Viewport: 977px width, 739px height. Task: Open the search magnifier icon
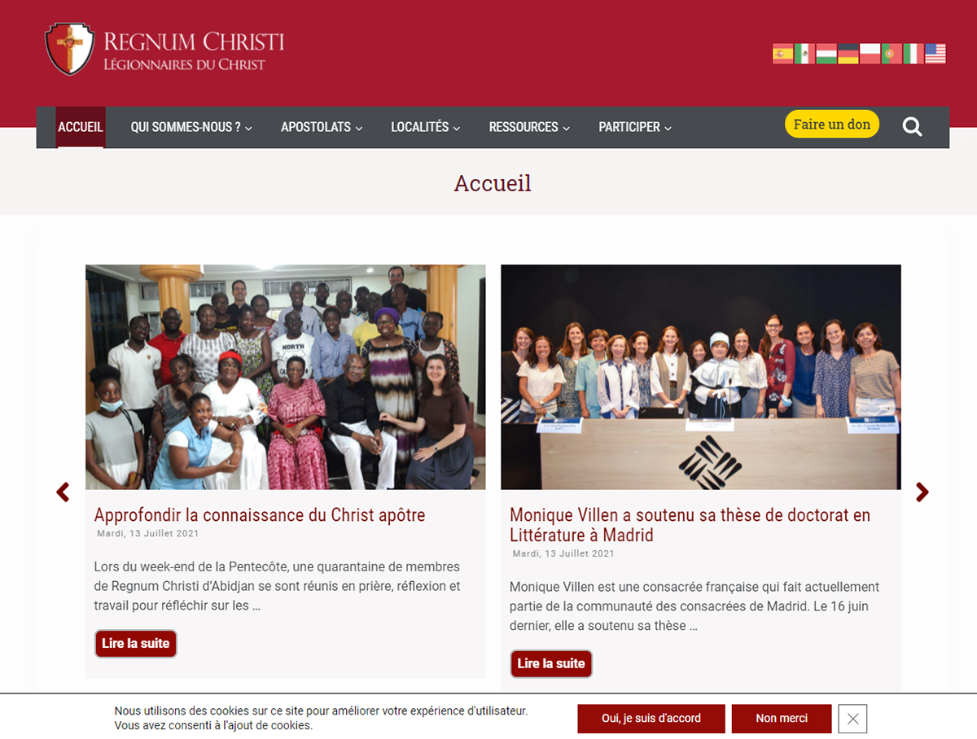pyautogui.click(x=913, y=127)
